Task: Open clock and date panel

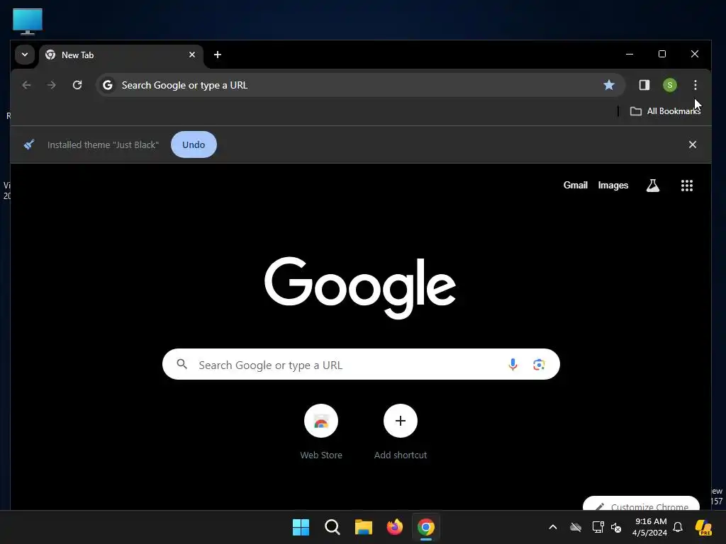Action: coord(649,527)
